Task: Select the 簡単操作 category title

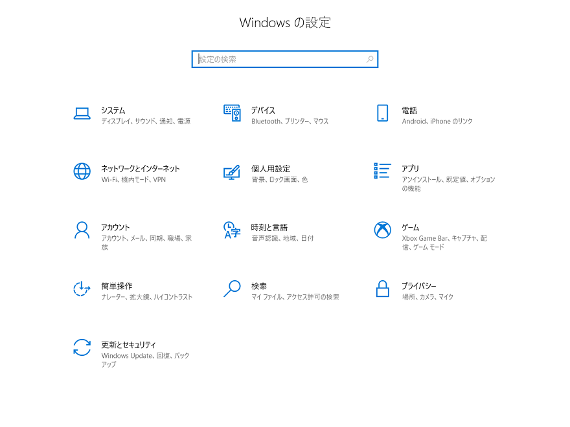Action: click(117, 286)
